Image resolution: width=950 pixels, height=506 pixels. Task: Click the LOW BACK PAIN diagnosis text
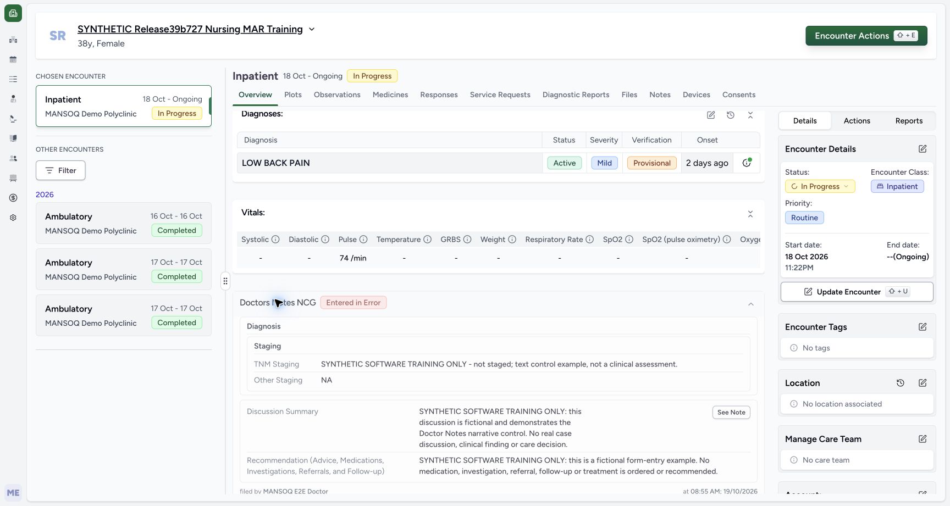tap(276, 163)
